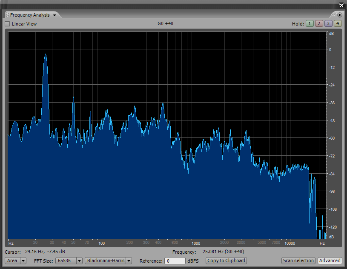Image resolution: width=347 pixels, height=269 pixels.
Task: Close the Frequency Analysis tab
Action: pyautogui.click(x=54, y=15)
